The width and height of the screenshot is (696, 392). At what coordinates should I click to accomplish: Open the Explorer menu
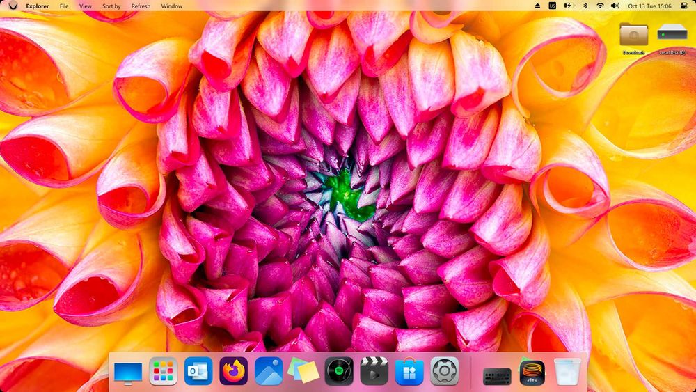tap(38, 6)
